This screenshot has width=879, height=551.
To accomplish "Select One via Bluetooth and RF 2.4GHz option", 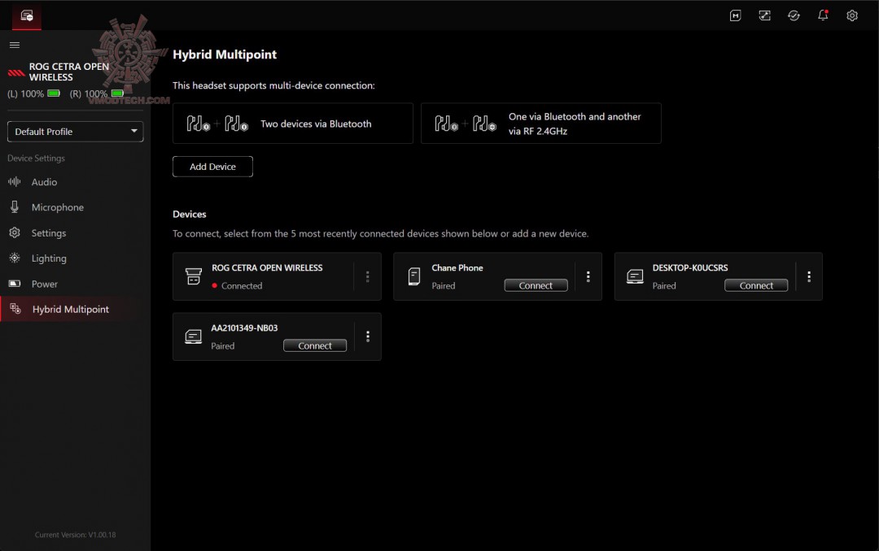I will (541, 124).
